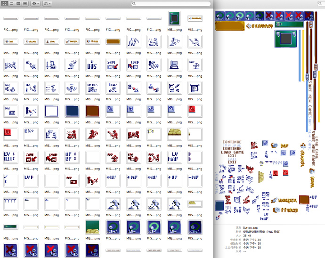
Task: Open the Arrange items dropdown
Action: (x=47, y=3)
